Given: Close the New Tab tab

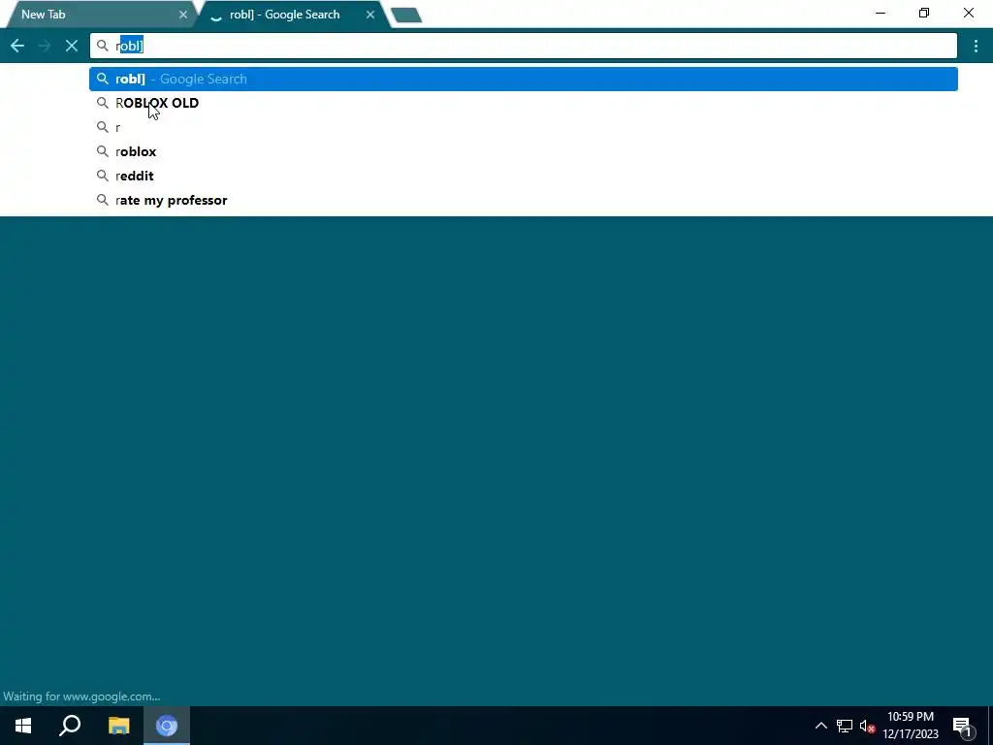Looking at the screenshot, I should [x=183, y=14].
